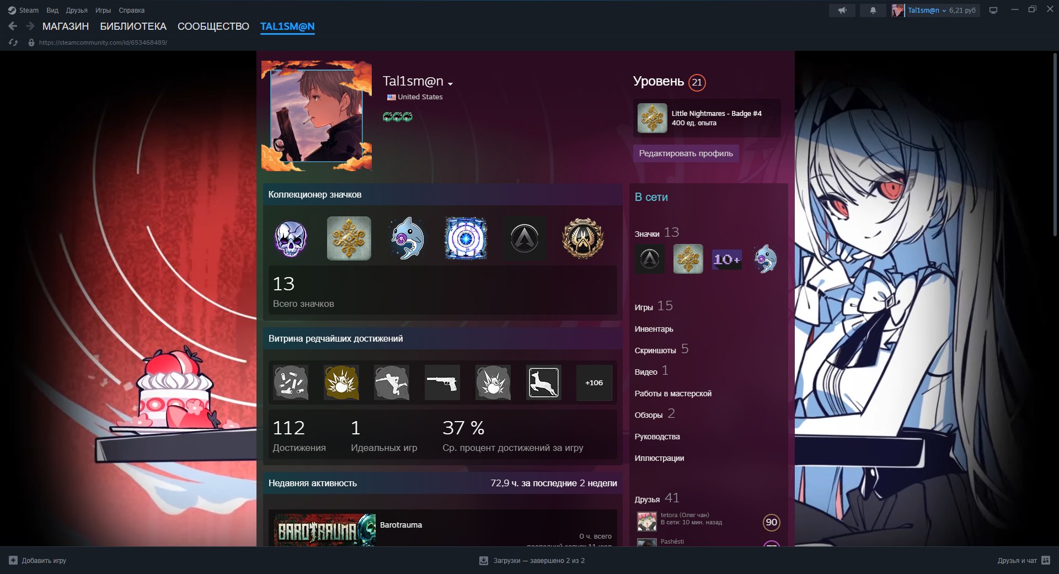Click the green emoticons under the username
Screen dimensions: 1059x574
tap(398, 116)
